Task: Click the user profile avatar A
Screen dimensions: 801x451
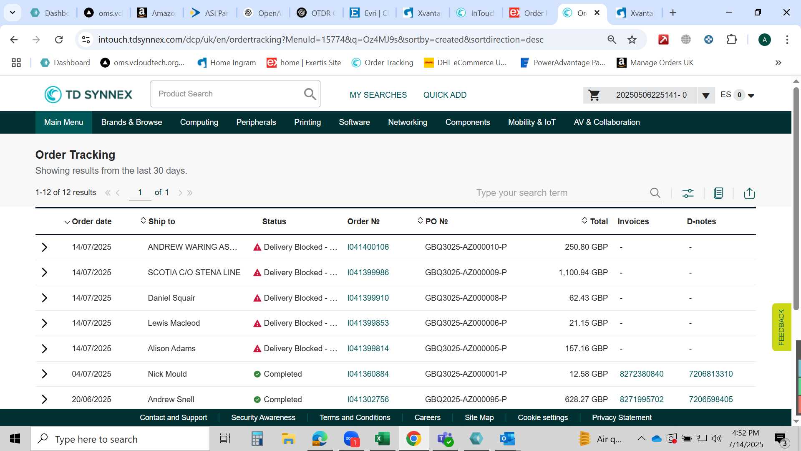Action: pos(764,40)
